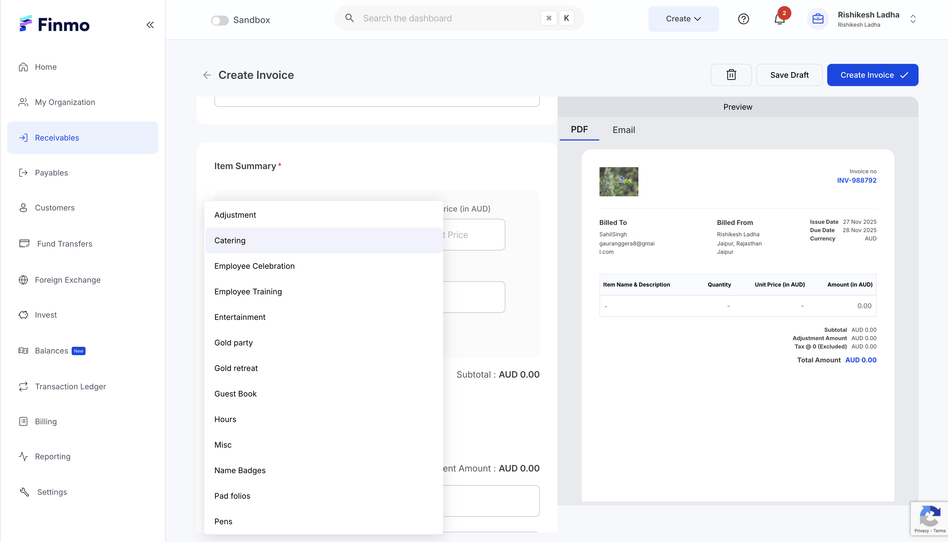The image size is (948, 542).
Task: Open Foreign Exchange from sidebar
Action: pyautogui.click(x=67, y=280)
